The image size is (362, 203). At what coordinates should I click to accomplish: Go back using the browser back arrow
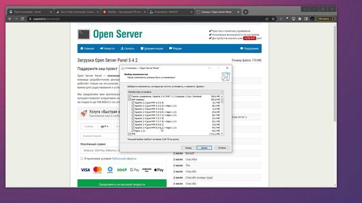pos(10,19)
